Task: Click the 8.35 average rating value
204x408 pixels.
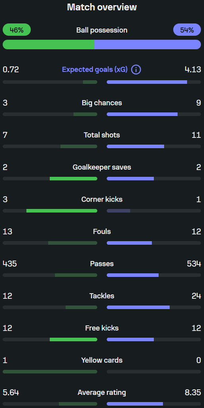Action: (x=193, y=392)
